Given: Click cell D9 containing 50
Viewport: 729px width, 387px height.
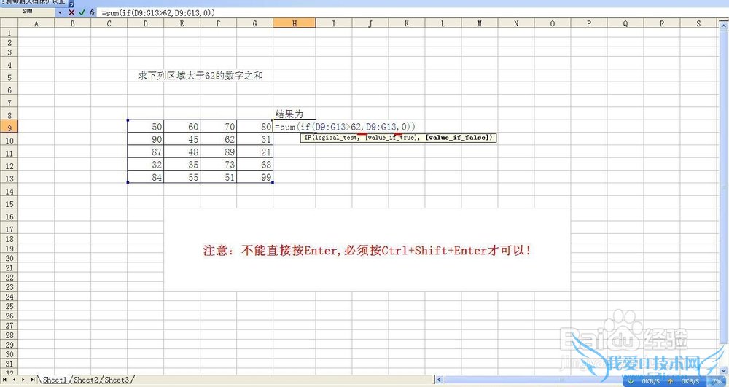Looking at the screenshot, I should (x=146, y=126).
